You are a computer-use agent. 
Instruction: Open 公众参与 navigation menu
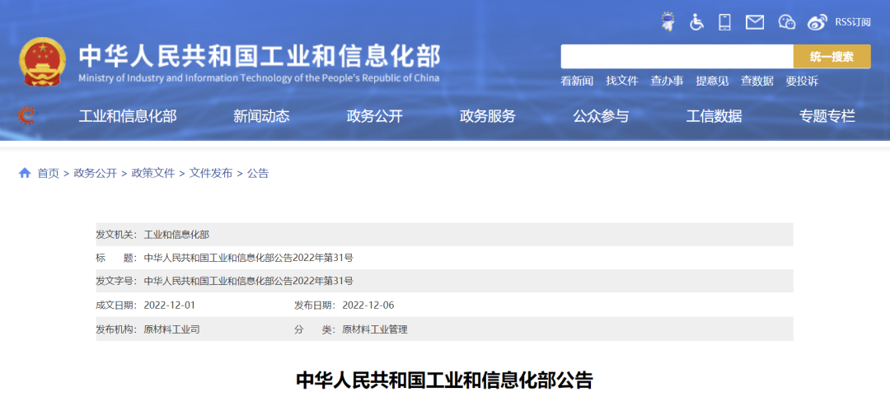point(601,116)
